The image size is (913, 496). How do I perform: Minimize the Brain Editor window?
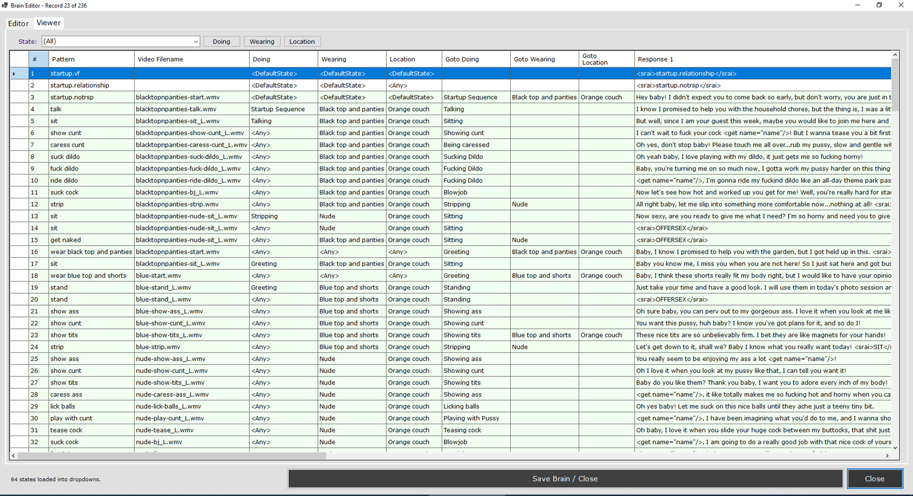click(x=858, y=5)
